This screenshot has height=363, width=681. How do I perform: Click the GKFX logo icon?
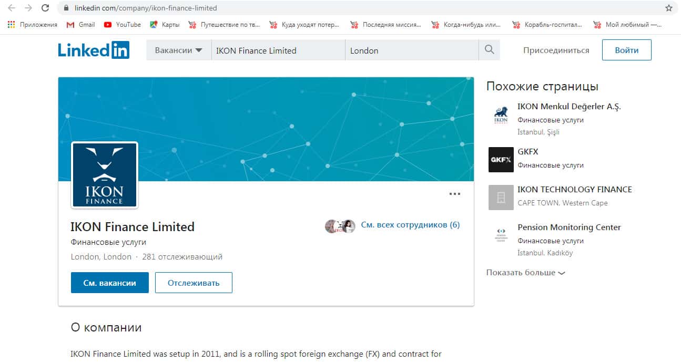pos(501,160)
